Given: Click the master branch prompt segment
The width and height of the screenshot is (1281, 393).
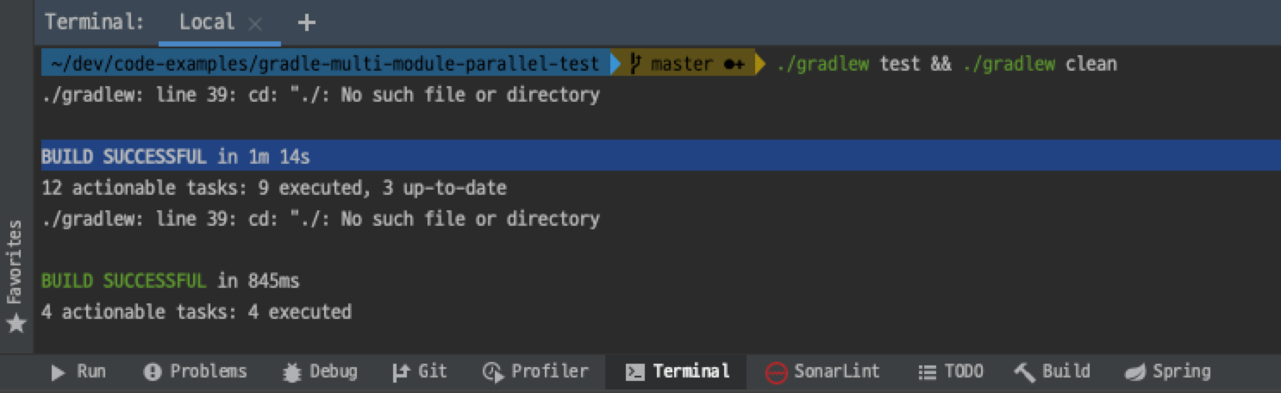Looking at the screenshot, I should click(687, 64).
